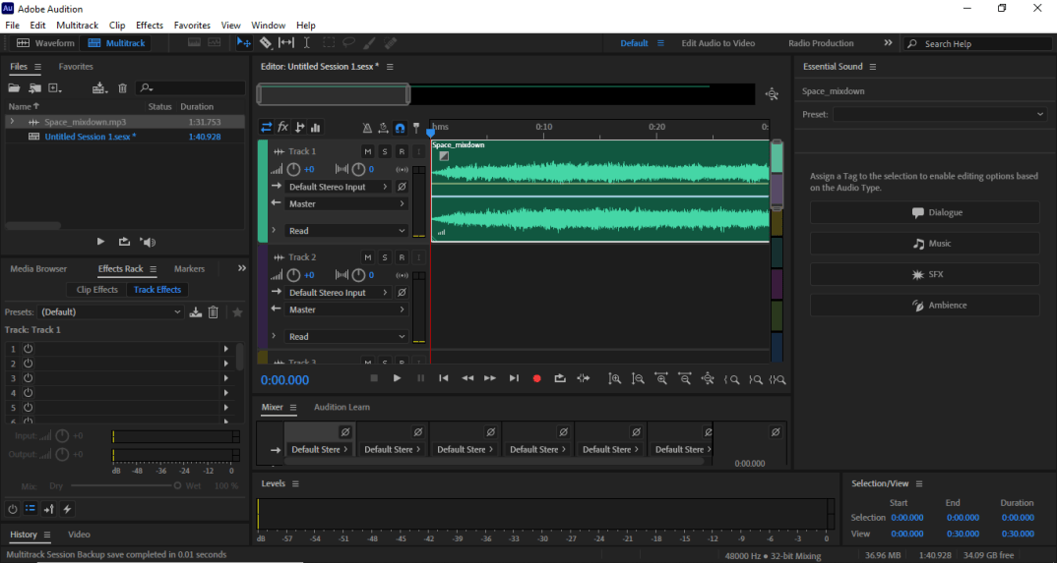The height and width of the screenshot is (563, 1057).
Task: Arm Track 1 for record
Action: [402, 151]
